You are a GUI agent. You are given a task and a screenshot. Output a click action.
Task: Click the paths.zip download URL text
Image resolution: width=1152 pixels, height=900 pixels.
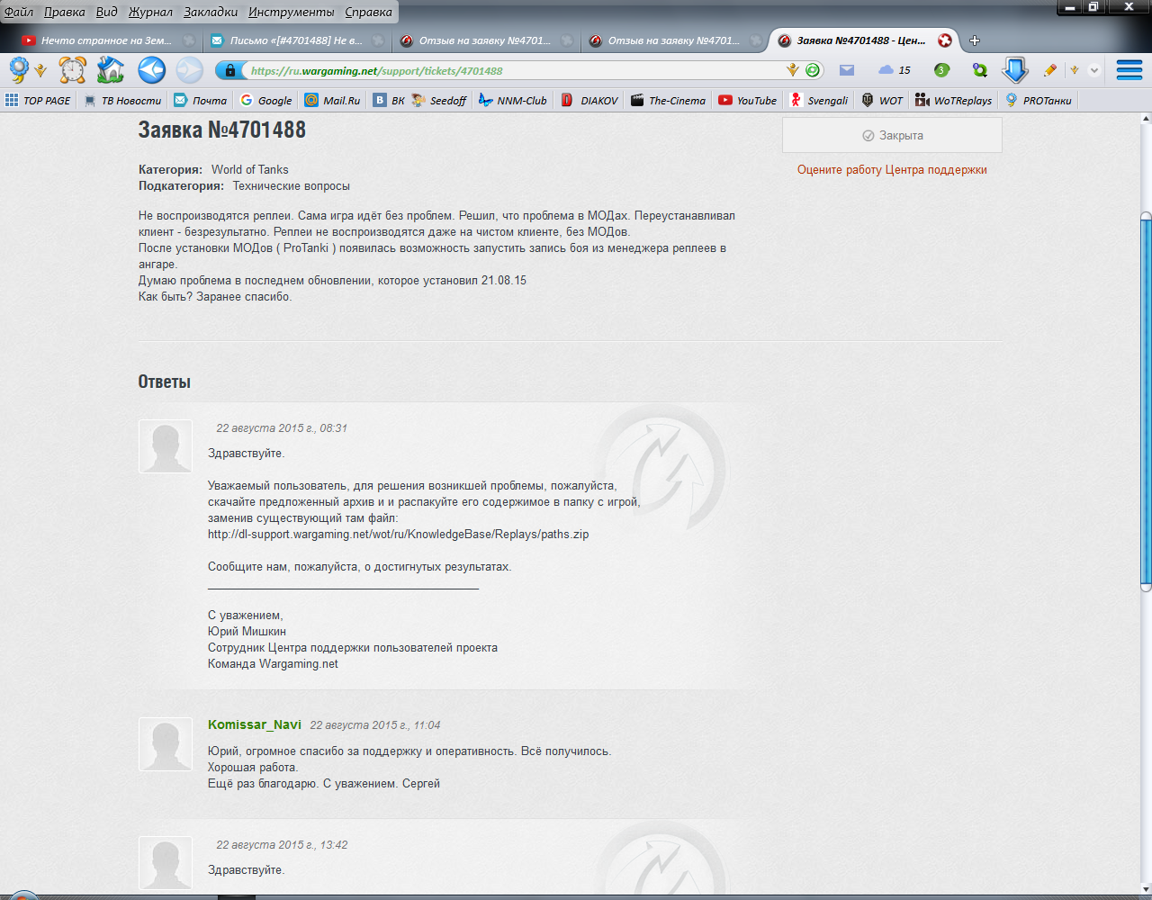click(399, 534)
